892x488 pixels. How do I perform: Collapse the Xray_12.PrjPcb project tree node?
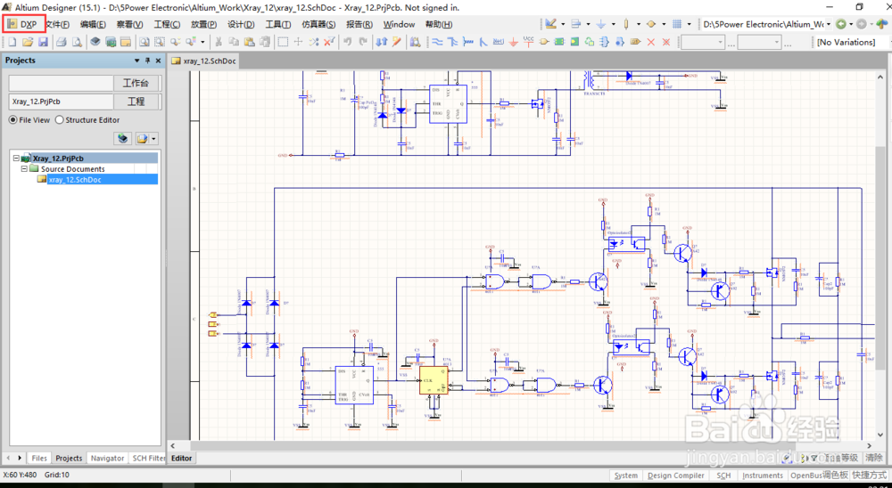click(16, 159)
